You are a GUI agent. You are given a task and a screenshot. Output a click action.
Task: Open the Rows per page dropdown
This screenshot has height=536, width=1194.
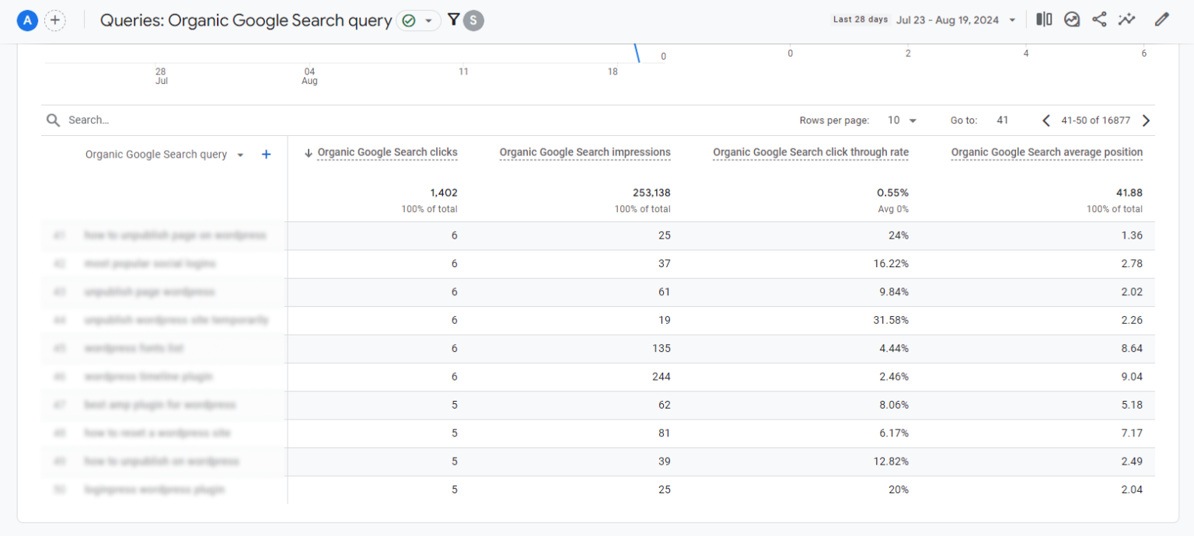coord(902,120)
